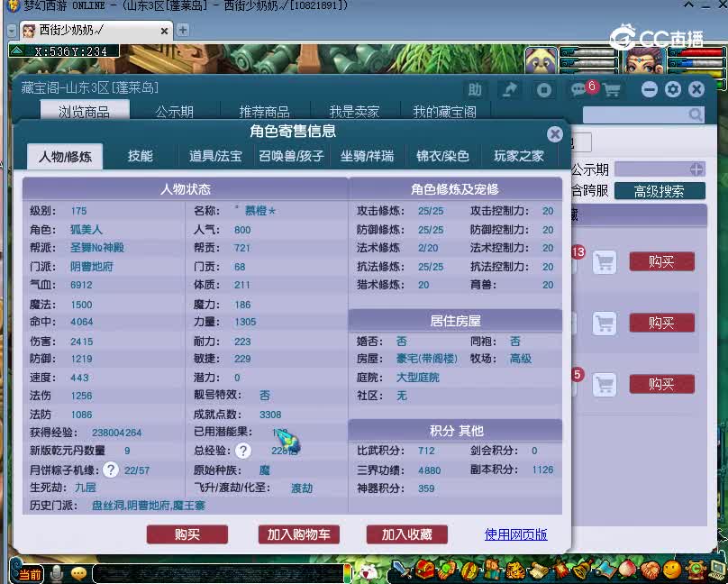Click history sects text 盘丝洞,阴曹地府,魔王寨
This screenshot has height=584, width=728.
(x=148, y=506)
